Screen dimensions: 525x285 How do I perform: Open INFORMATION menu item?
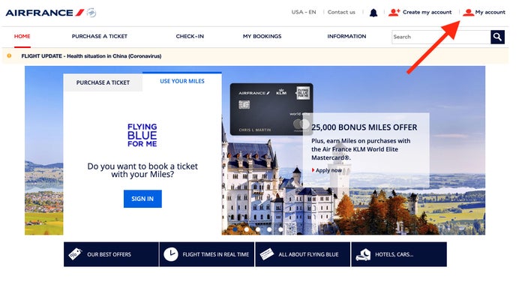[346, 36]
